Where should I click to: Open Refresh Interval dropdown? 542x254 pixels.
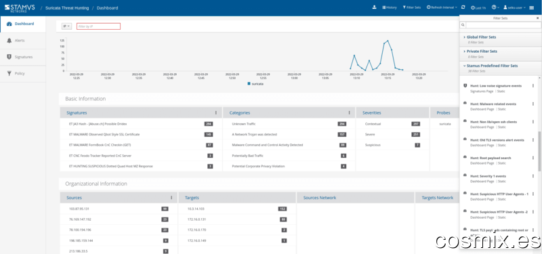pos(442,7)
